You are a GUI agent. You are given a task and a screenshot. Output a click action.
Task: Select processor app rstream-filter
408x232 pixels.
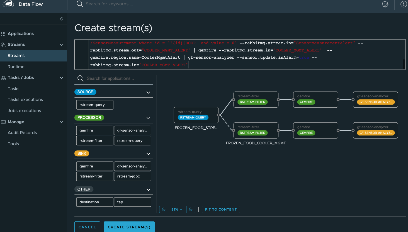coord(95,140)
